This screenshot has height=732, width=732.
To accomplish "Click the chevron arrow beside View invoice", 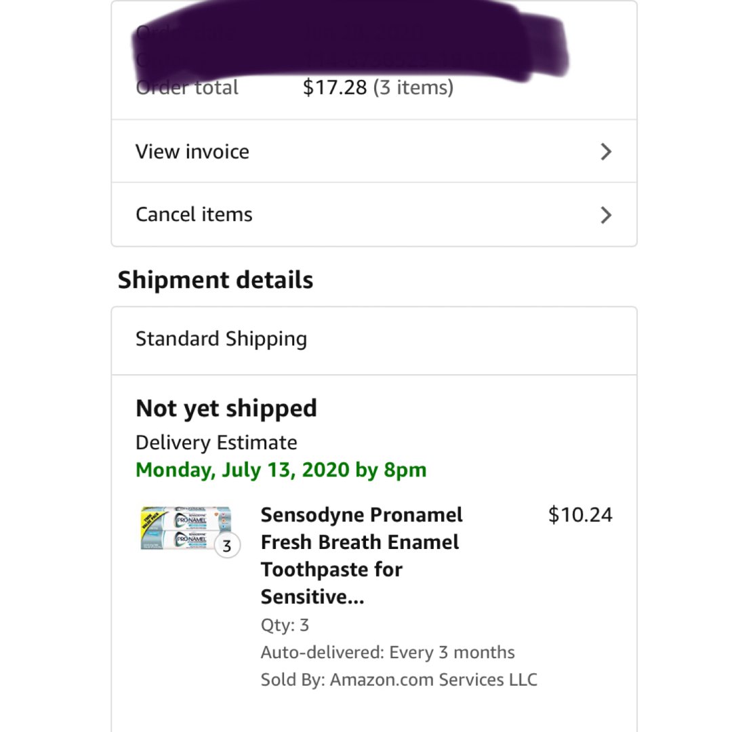I will (x=606, y=152).
